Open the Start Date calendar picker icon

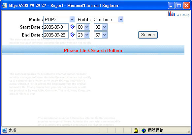[73, 27]
